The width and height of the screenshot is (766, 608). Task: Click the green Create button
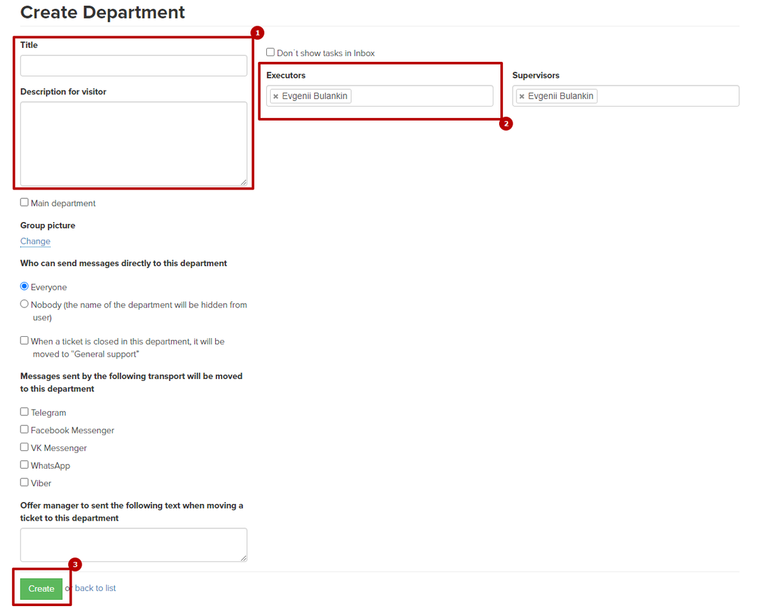(x=41, y=588)
